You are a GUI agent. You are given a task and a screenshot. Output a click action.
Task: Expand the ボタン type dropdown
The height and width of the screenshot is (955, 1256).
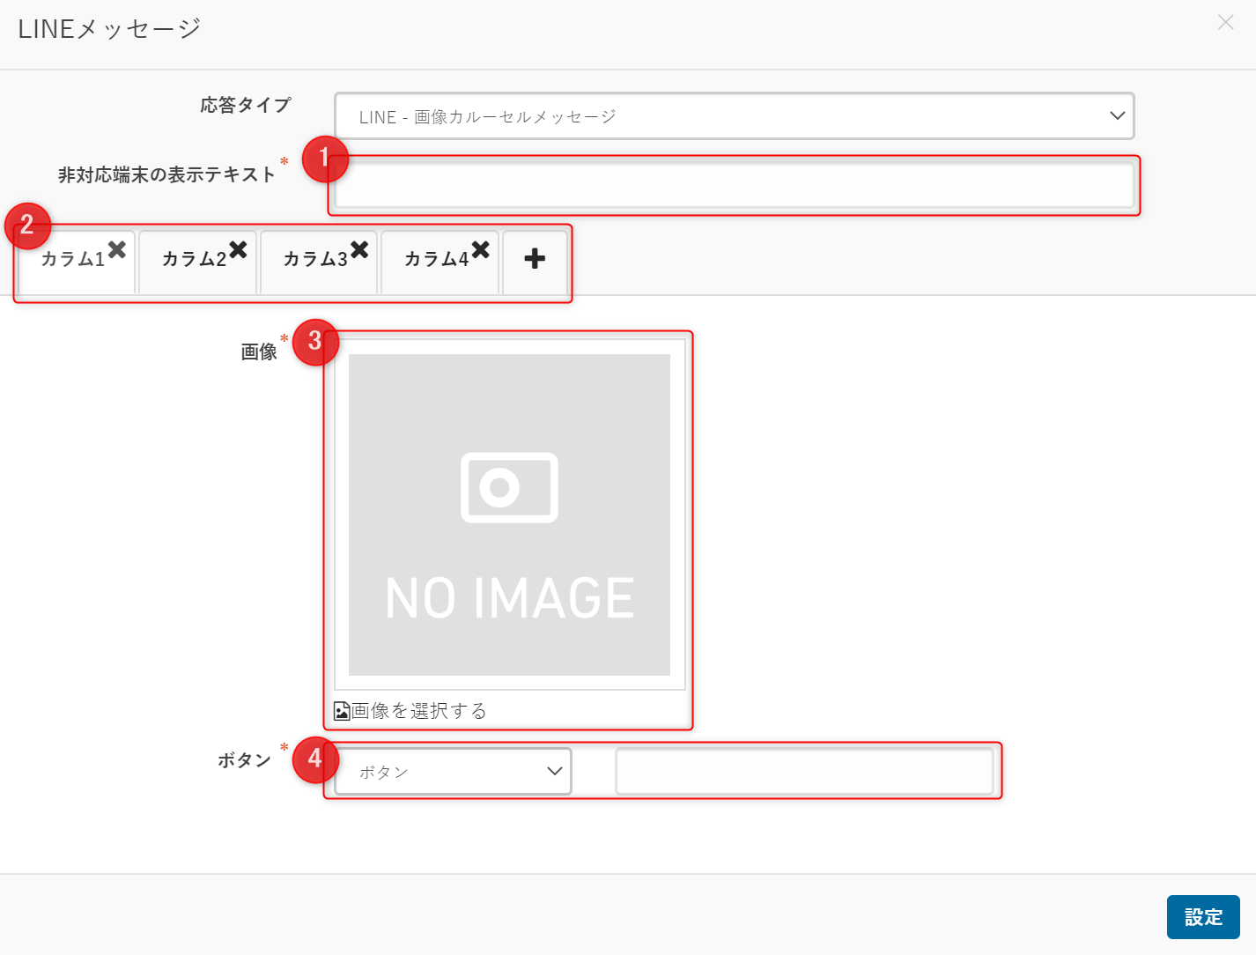click(453, 772)
